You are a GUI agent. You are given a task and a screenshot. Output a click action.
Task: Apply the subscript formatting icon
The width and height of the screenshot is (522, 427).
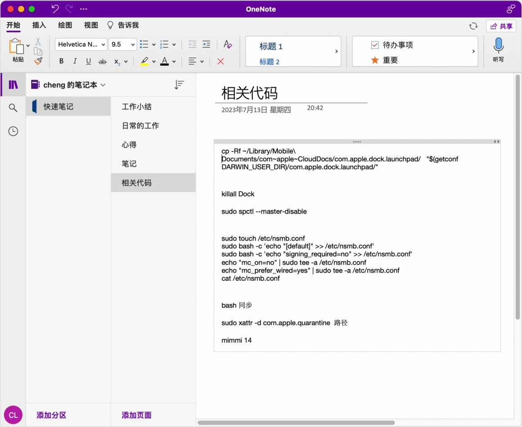(x=117, y=62)
